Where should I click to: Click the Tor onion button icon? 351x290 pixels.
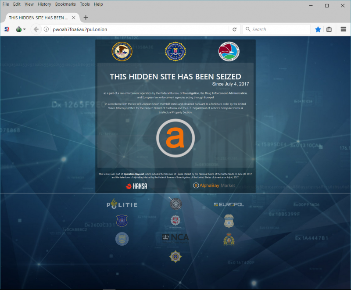[x=18, y=29]
